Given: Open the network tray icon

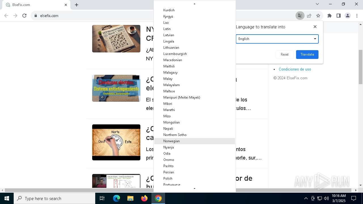Looking at the screenshot, I should click(320, 198).
